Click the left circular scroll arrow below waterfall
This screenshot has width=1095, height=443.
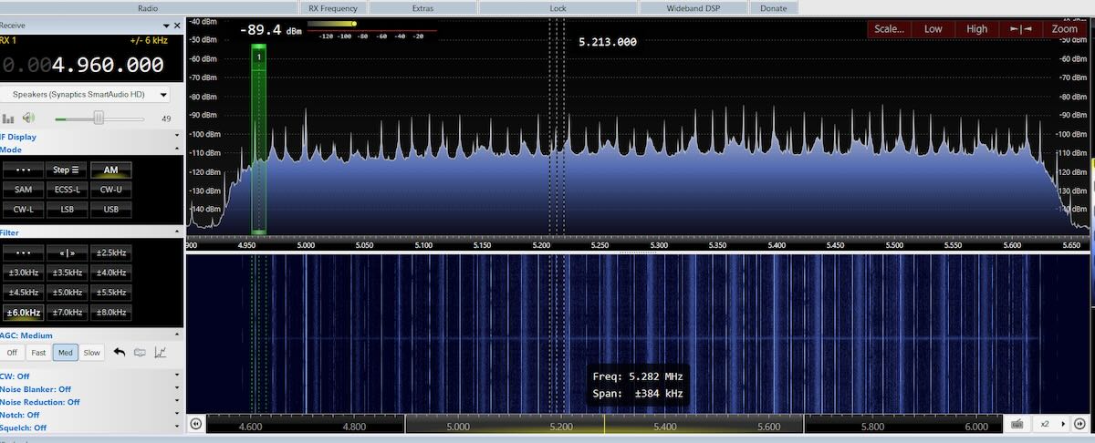tap(195, 424)
